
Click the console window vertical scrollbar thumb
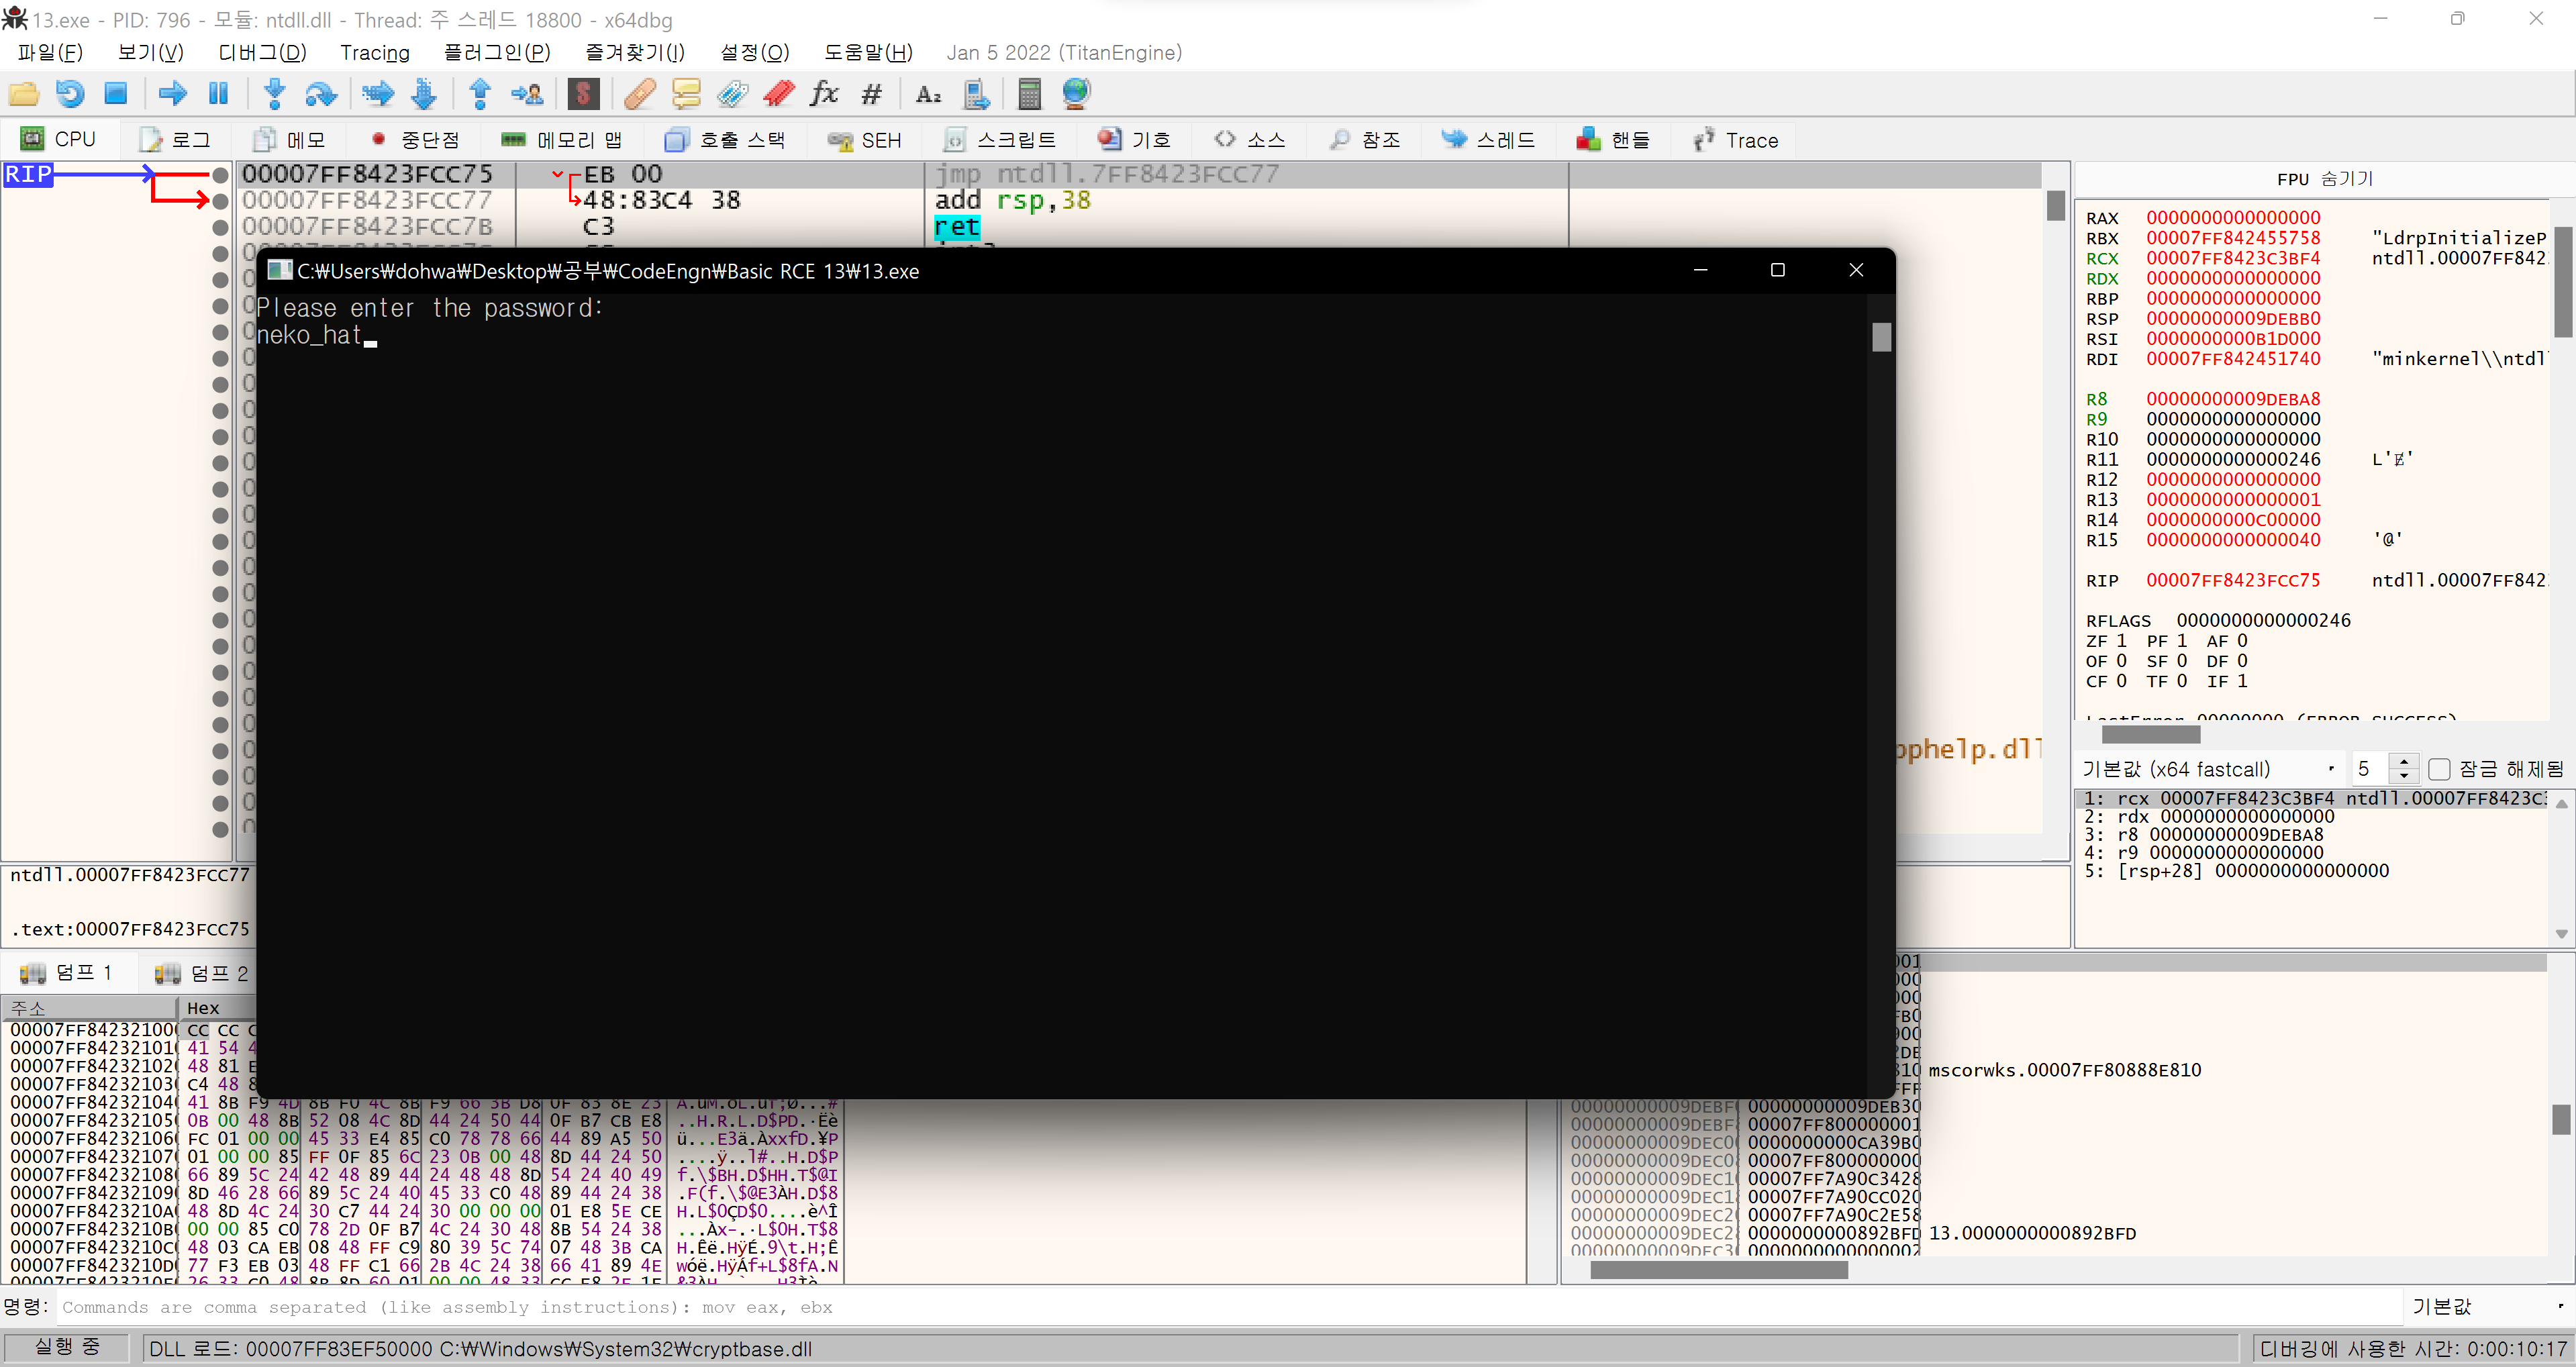(1881, 337)
